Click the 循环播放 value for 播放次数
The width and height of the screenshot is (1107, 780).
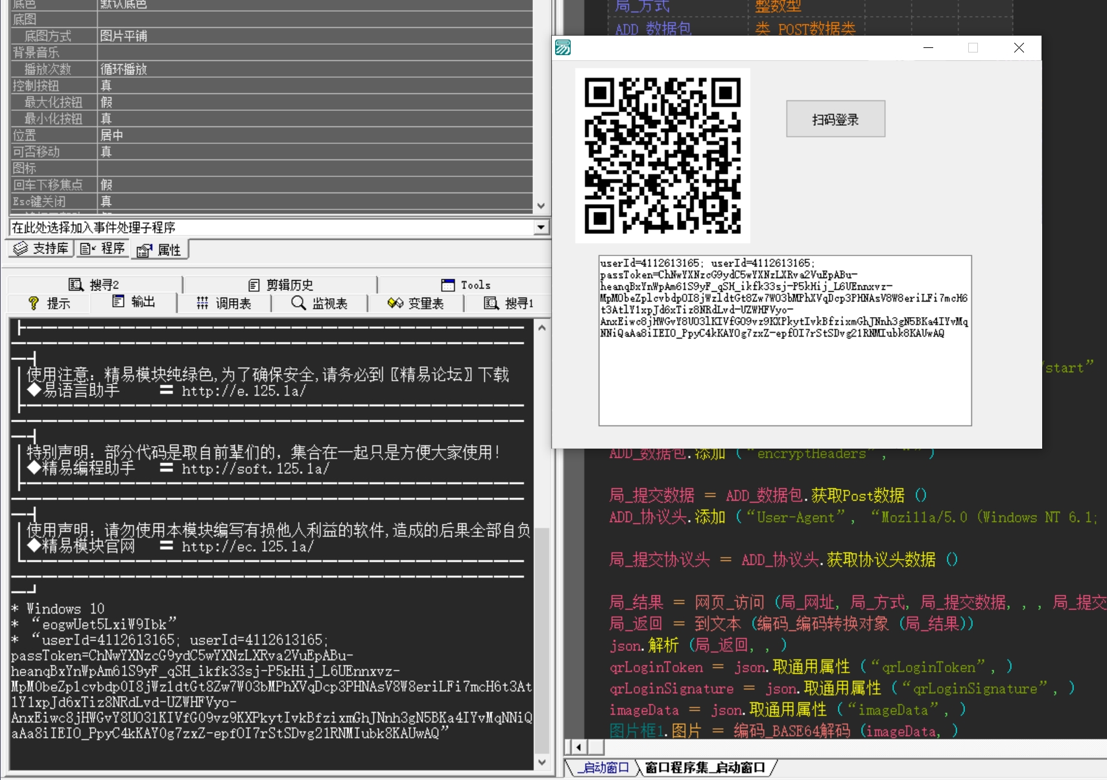click(x=124, y=69)
